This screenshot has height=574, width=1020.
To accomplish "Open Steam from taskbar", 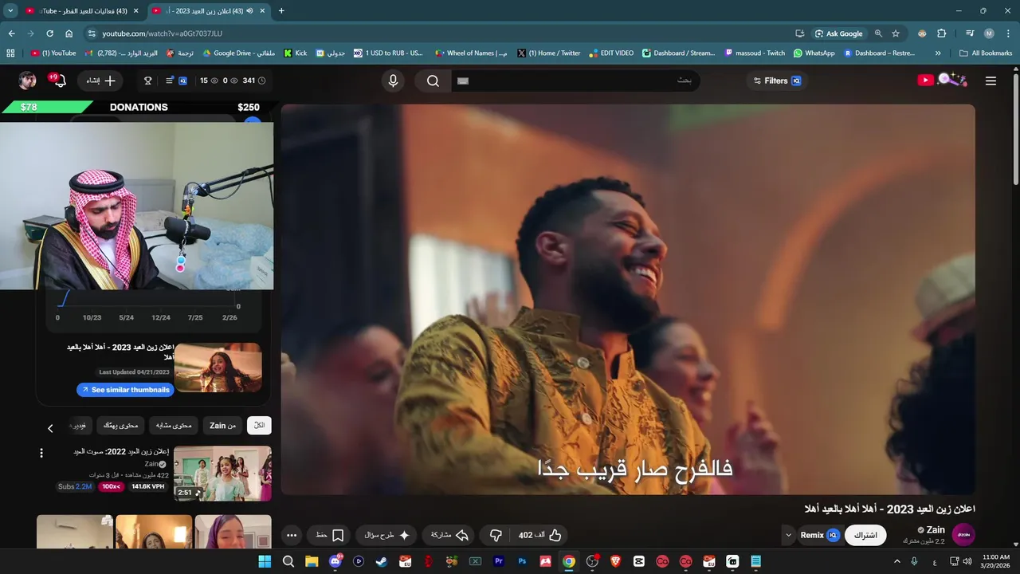I will click(382, 561).
